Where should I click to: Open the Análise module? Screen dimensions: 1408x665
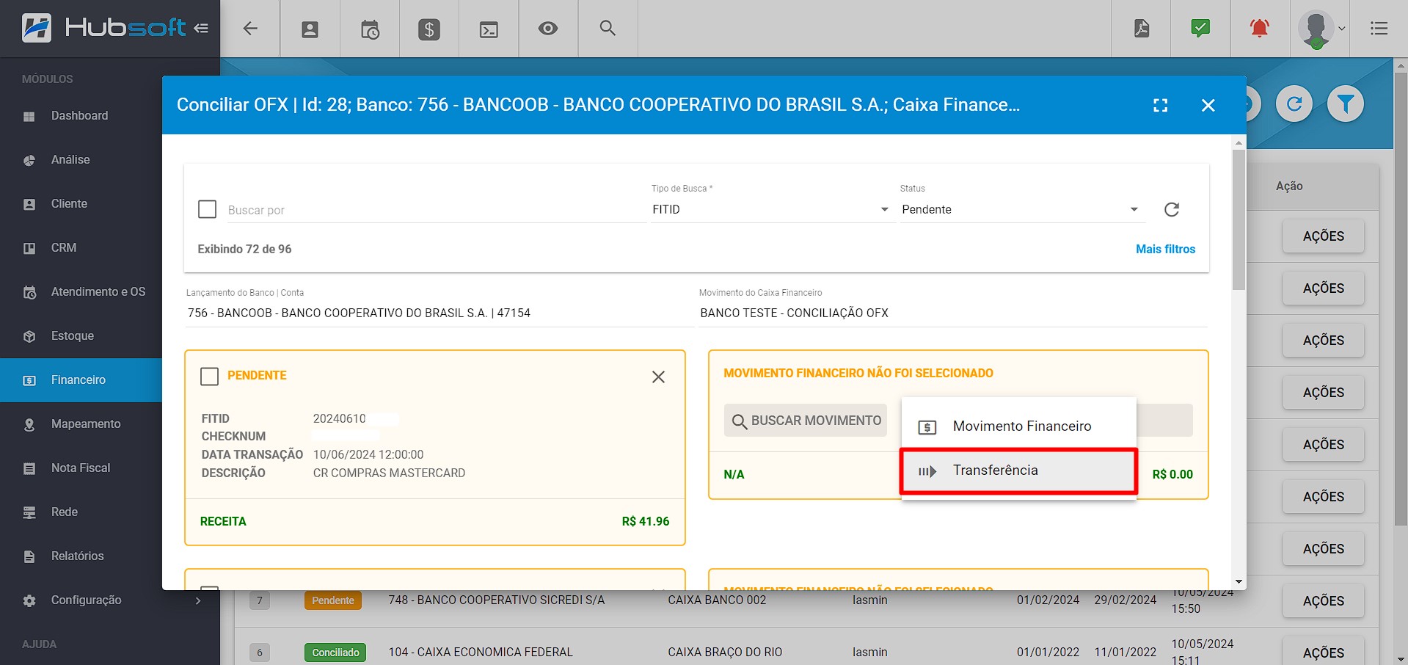pos(81,160)
